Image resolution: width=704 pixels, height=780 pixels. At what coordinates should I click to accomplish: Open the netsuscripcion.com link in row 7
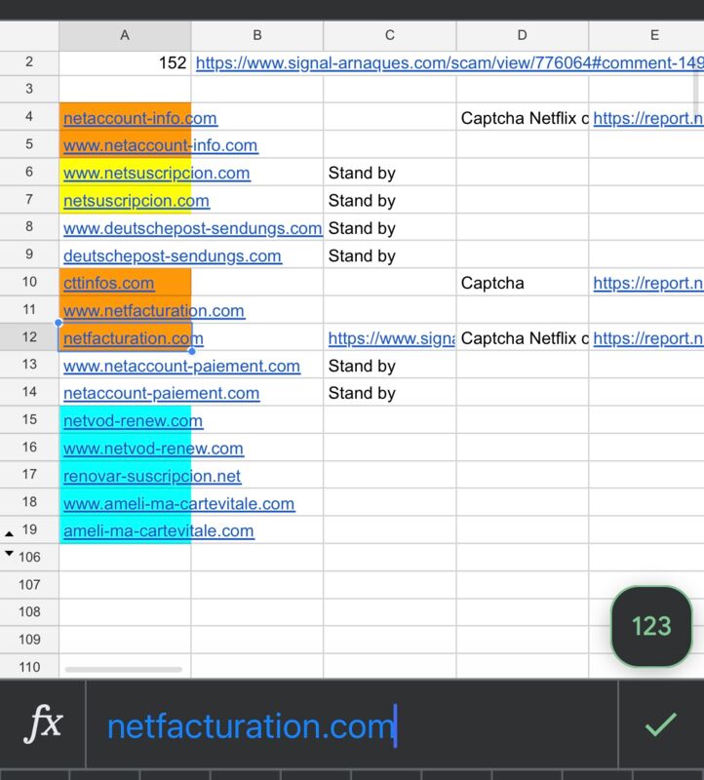[136, 201]
